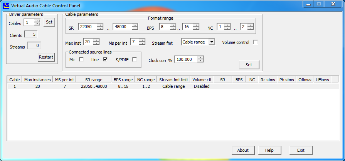Decrease Max inst value spinner
Viewport: 345px width, 161px height.
pos(97,43)
